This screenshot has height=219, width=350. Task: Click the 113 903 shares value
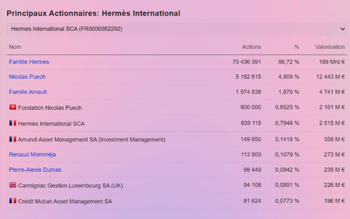click(x=251, y=155)
